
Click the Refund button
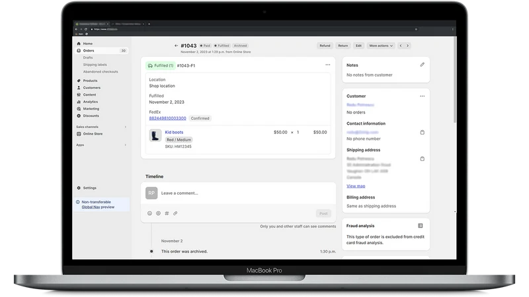click(325, 46)
